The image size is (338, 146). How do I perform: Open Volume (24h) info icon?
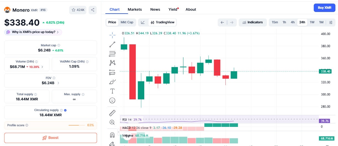(37, 62)
